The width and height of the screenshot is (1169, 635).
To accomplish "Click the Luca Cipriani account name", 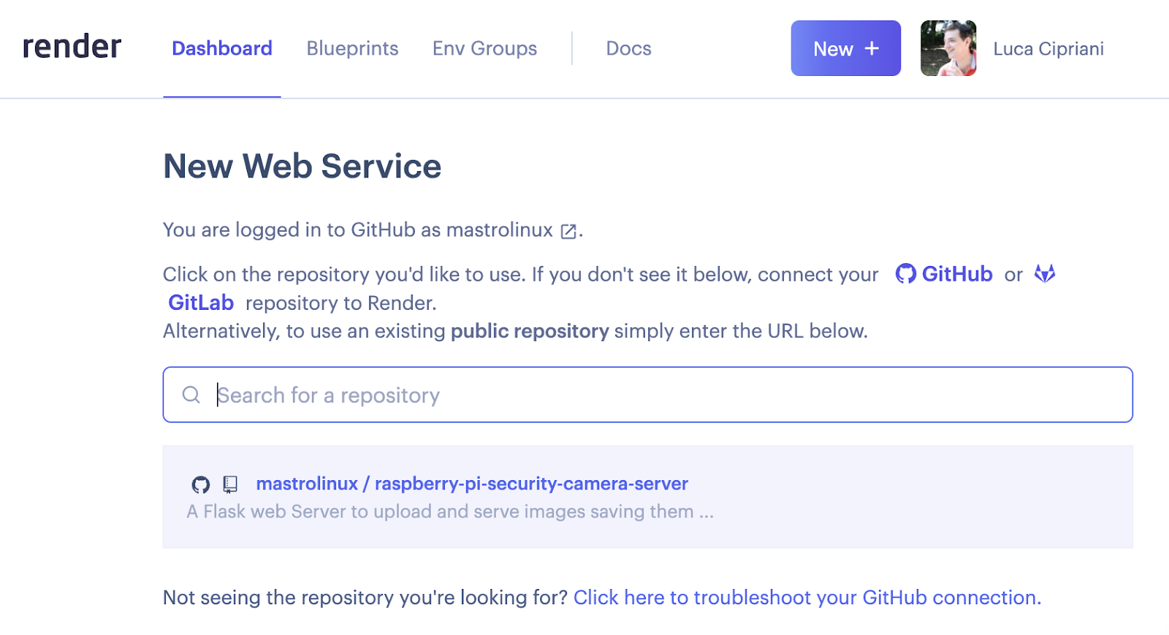I will pyautogui.click(x=1048, y=49).
